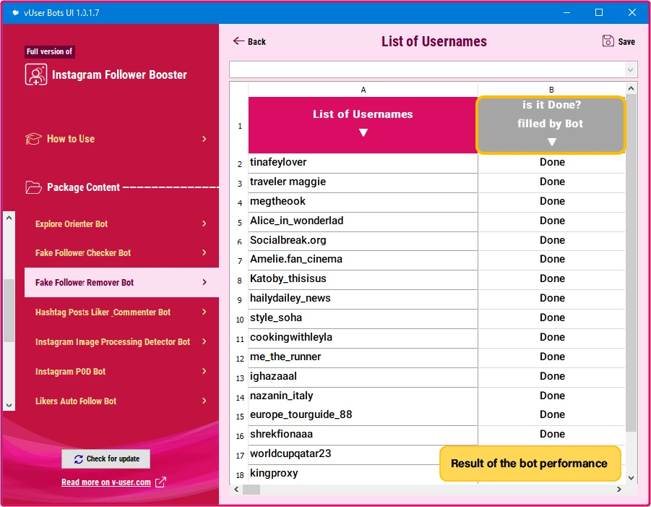Open the Read more on v-user.com link

pyautogui.click(x=106, y=482)
